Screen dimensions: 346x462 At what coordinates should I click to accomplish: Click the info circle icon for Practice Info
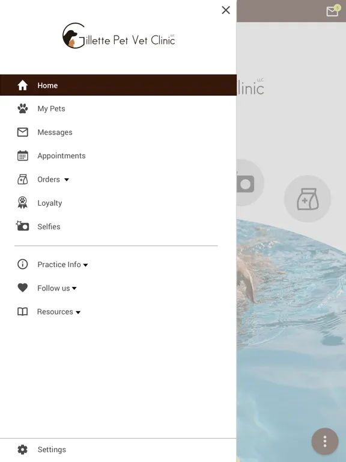coord(23,264)
